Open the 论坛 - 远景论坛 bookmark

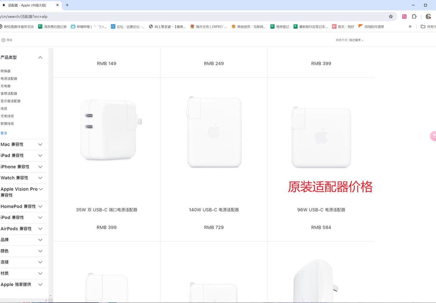point(128,26)
